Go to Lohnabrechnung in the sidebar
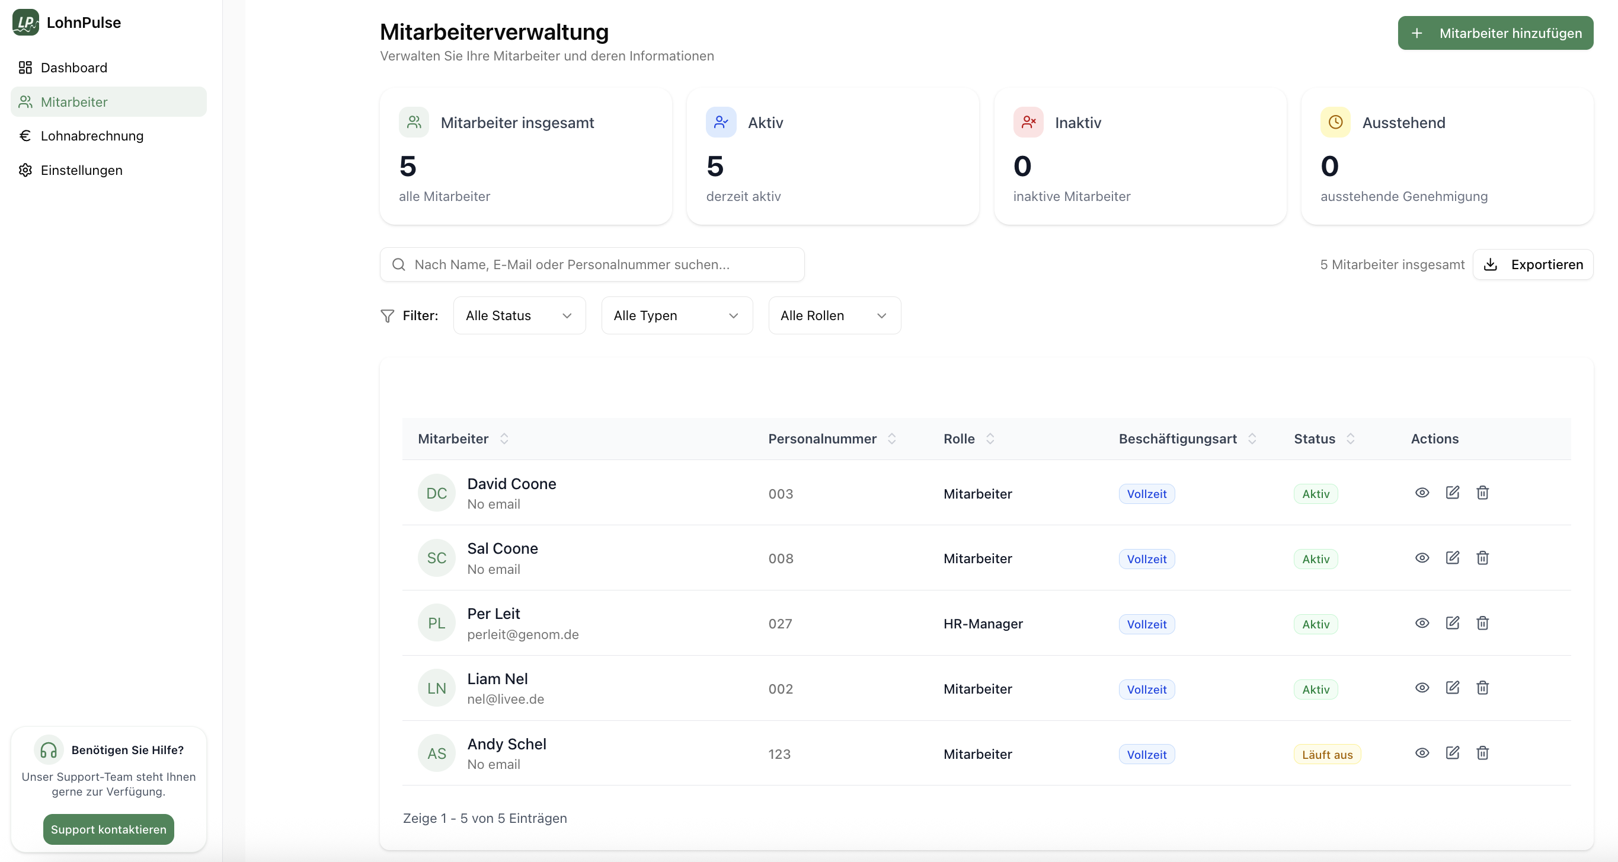Image resolution: width=1618 pixels, height=862 pixels. point(92,136)
